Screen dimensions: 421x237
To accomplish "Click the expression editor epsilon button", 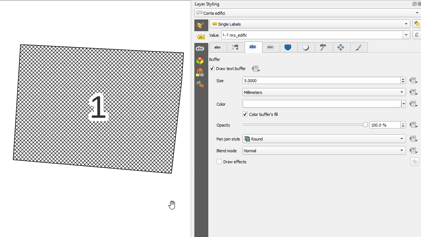I will (416, 35).
